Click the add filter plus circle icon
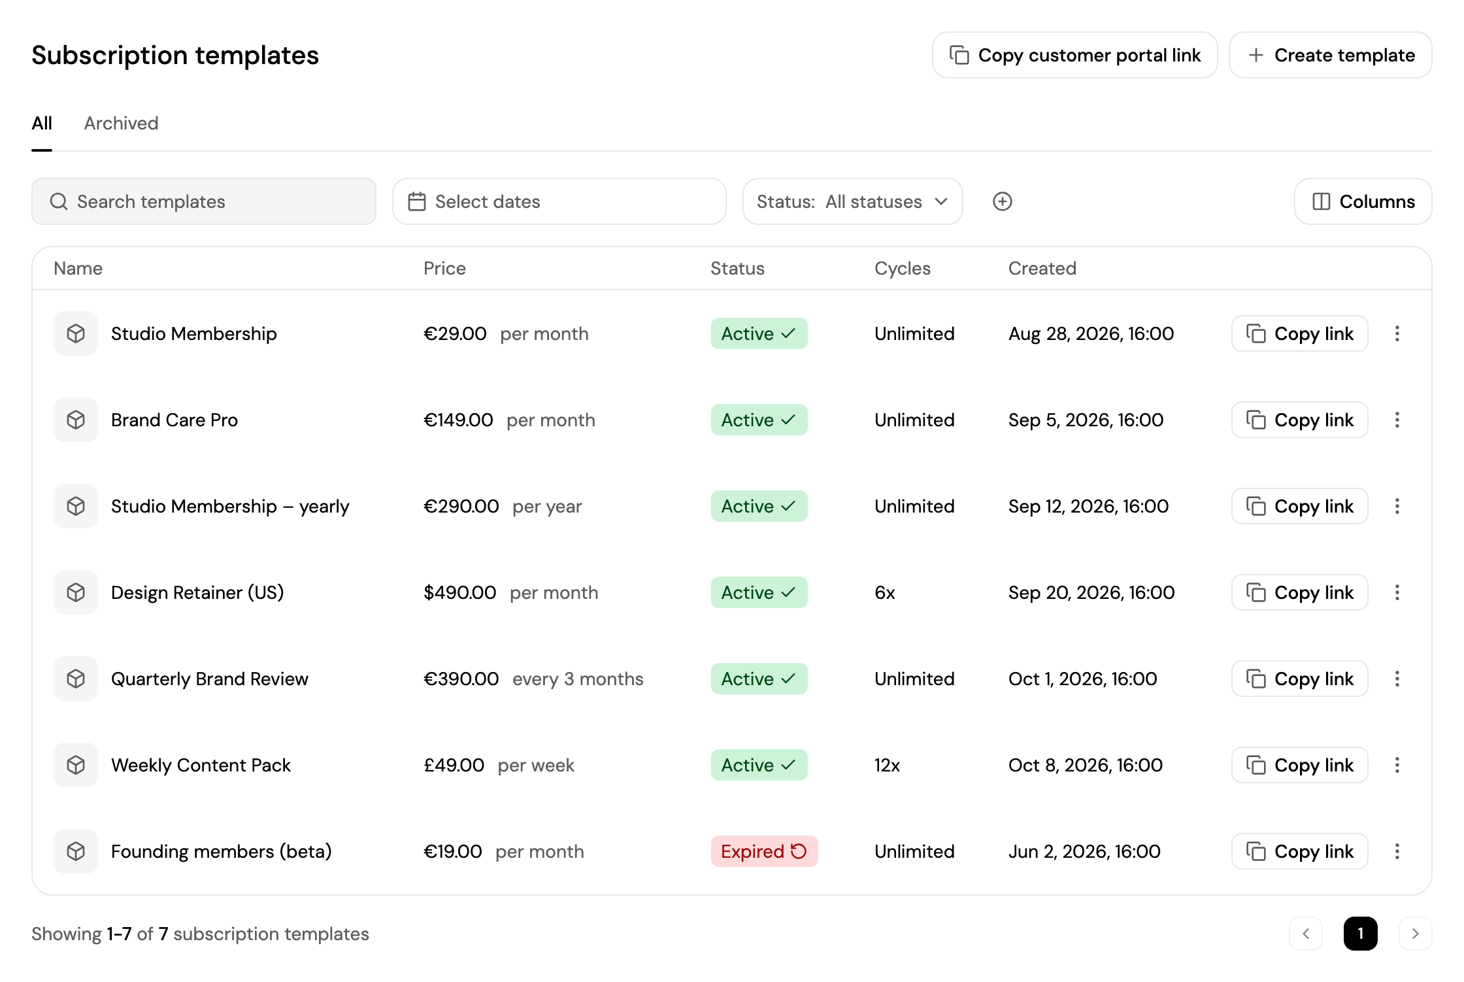 click(1002, 201)
